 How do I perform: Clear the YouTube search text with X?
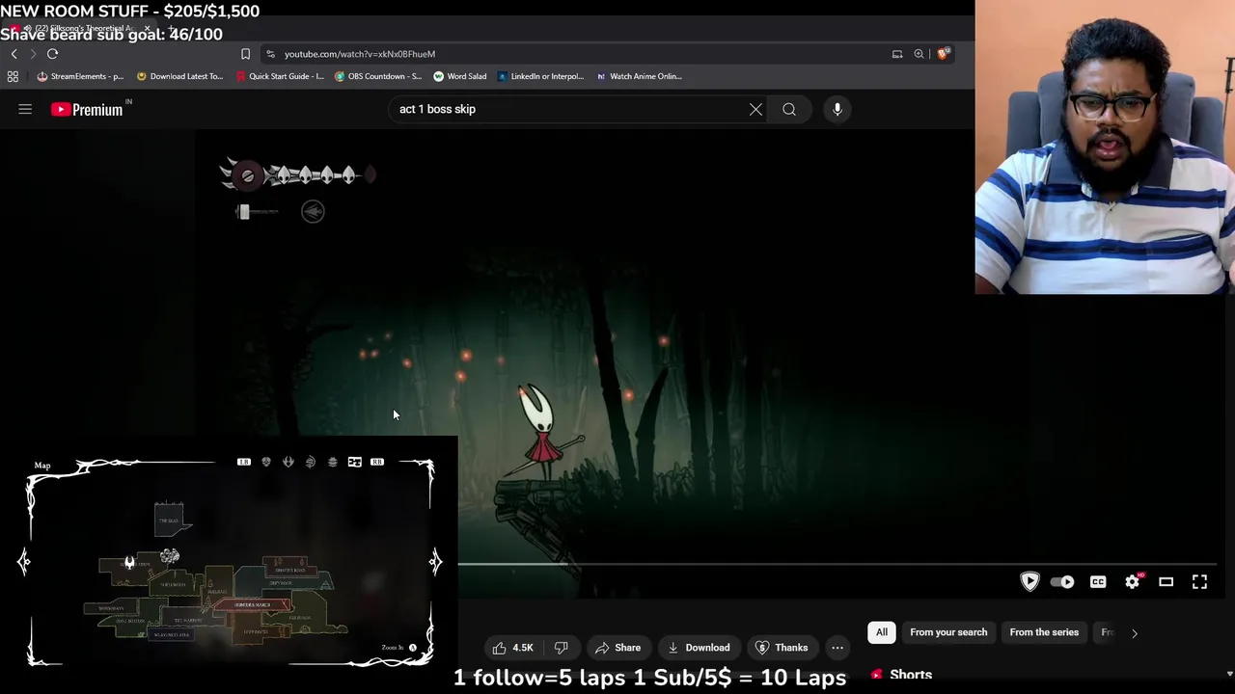[x=755, y=110]
